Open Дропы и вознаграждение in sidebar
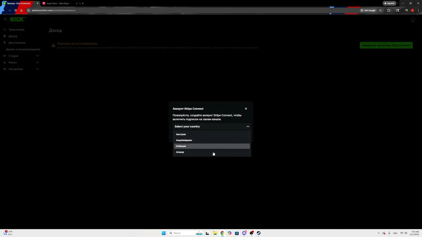 coord(23,49)
